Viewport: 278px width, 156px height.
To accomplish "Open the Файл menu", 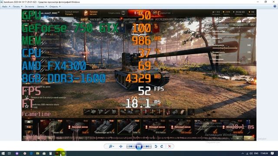I will [x=6, y=6].
